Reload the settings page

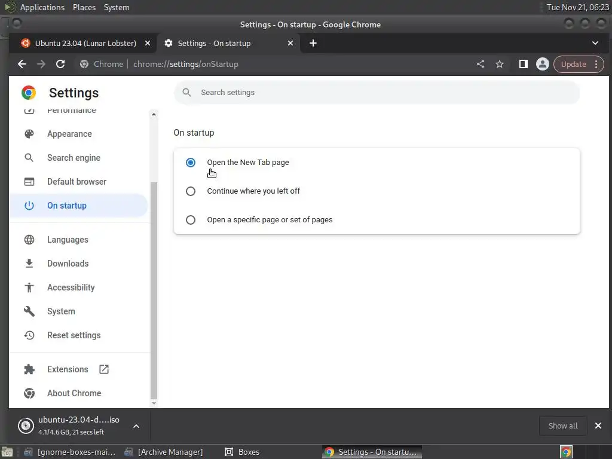[x=60, y=64]
